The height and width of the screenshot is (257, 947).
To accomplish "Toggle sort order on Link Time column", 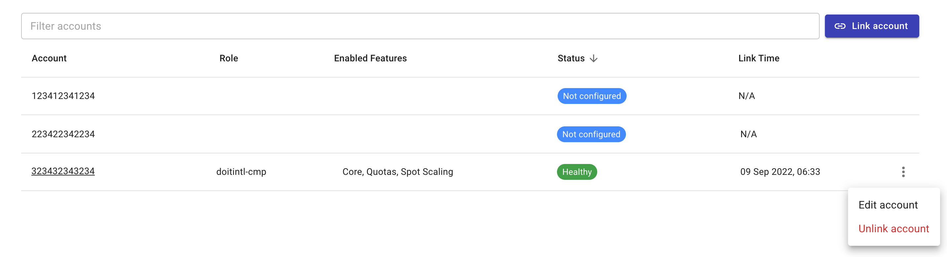I will pyautogui.click(x=758, y=58).
